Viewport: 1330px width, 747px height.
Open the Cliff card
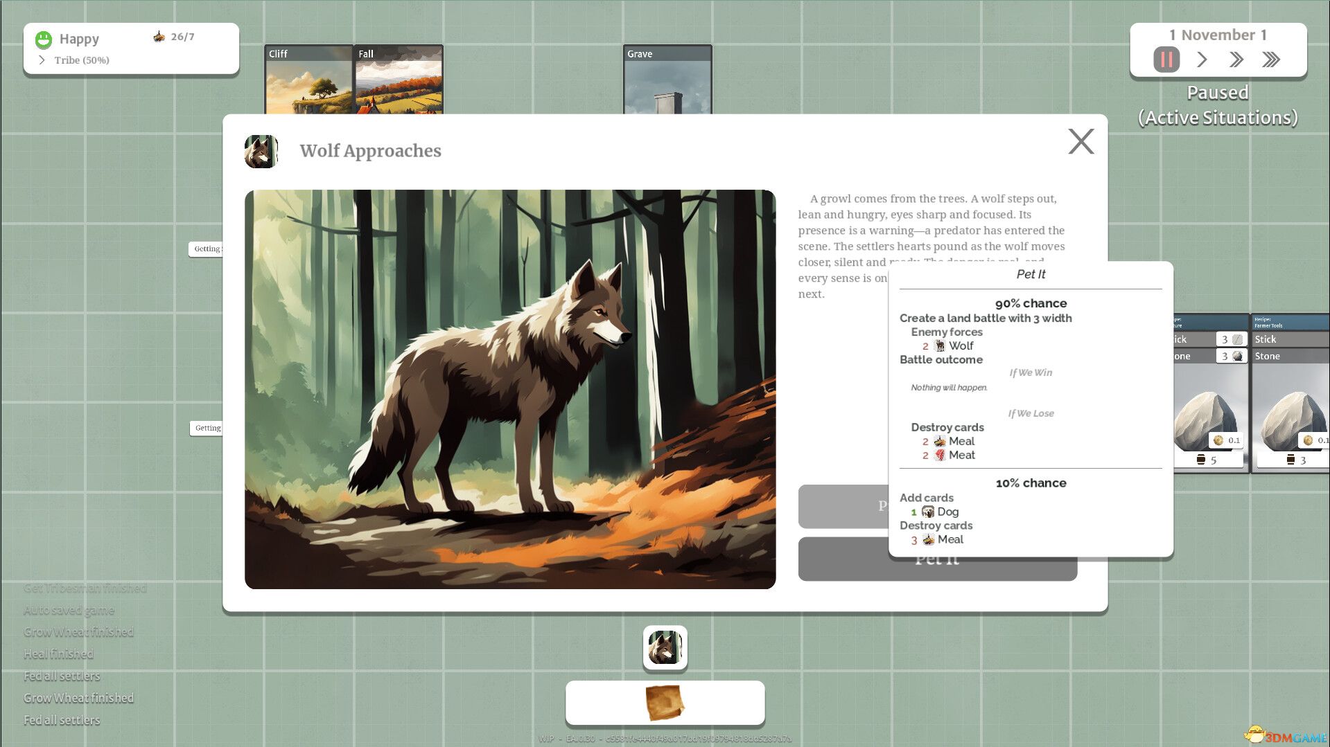pyautogui.click(x=308, y=80)
